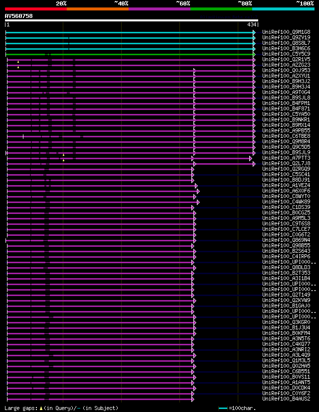Click the =100char. scale legend
This screenshot has height=412, width=319.
coord(237,409)
